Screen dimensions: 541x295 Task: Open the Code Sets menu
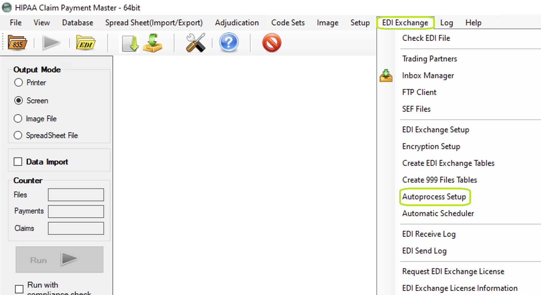click(288, 23)
